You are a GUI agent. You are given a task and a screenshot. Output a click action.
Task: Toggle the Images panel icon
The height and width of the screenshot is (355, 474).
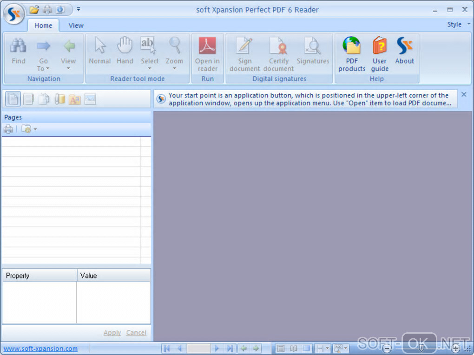(x=90, y=99)
